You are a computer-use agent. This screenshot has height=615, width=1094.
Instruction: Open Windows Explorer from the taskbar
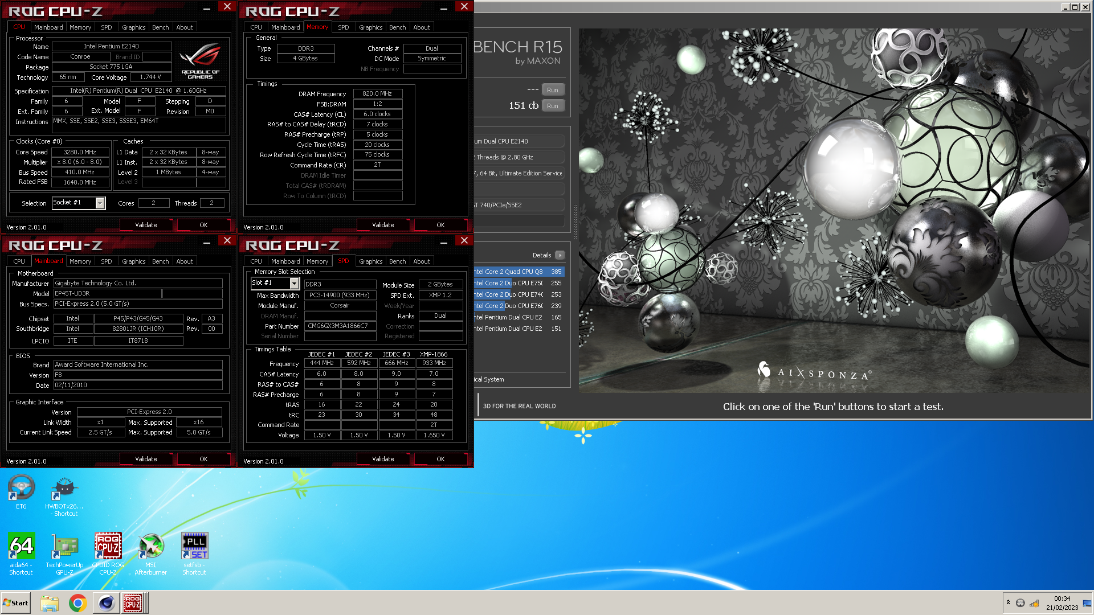tap(50, 603)
